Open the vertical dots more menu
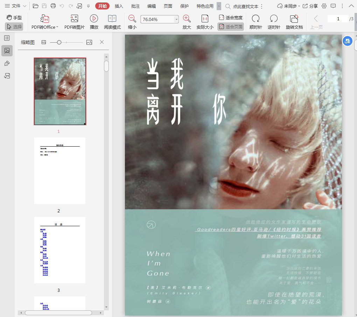The height and width of the screenshot is (317, 357). click(342, 6)
